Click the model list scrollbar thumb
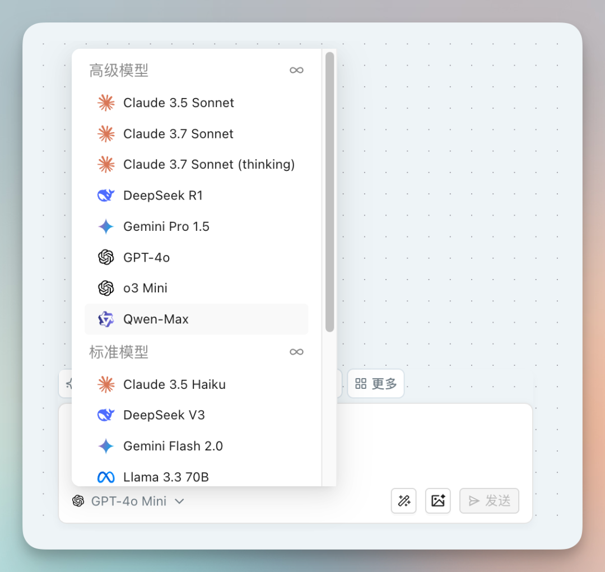 click(329, 192)
